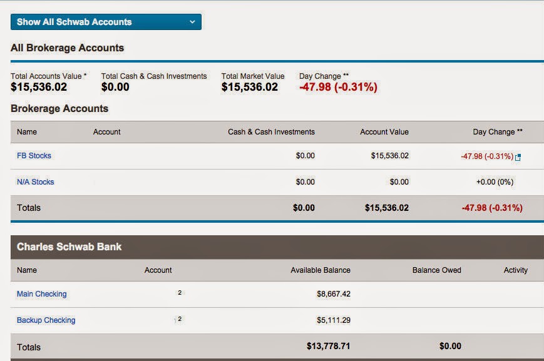Click the brokerage Totals day change value
The width and height of the screenshot is (544, 361).
[492, 208]
